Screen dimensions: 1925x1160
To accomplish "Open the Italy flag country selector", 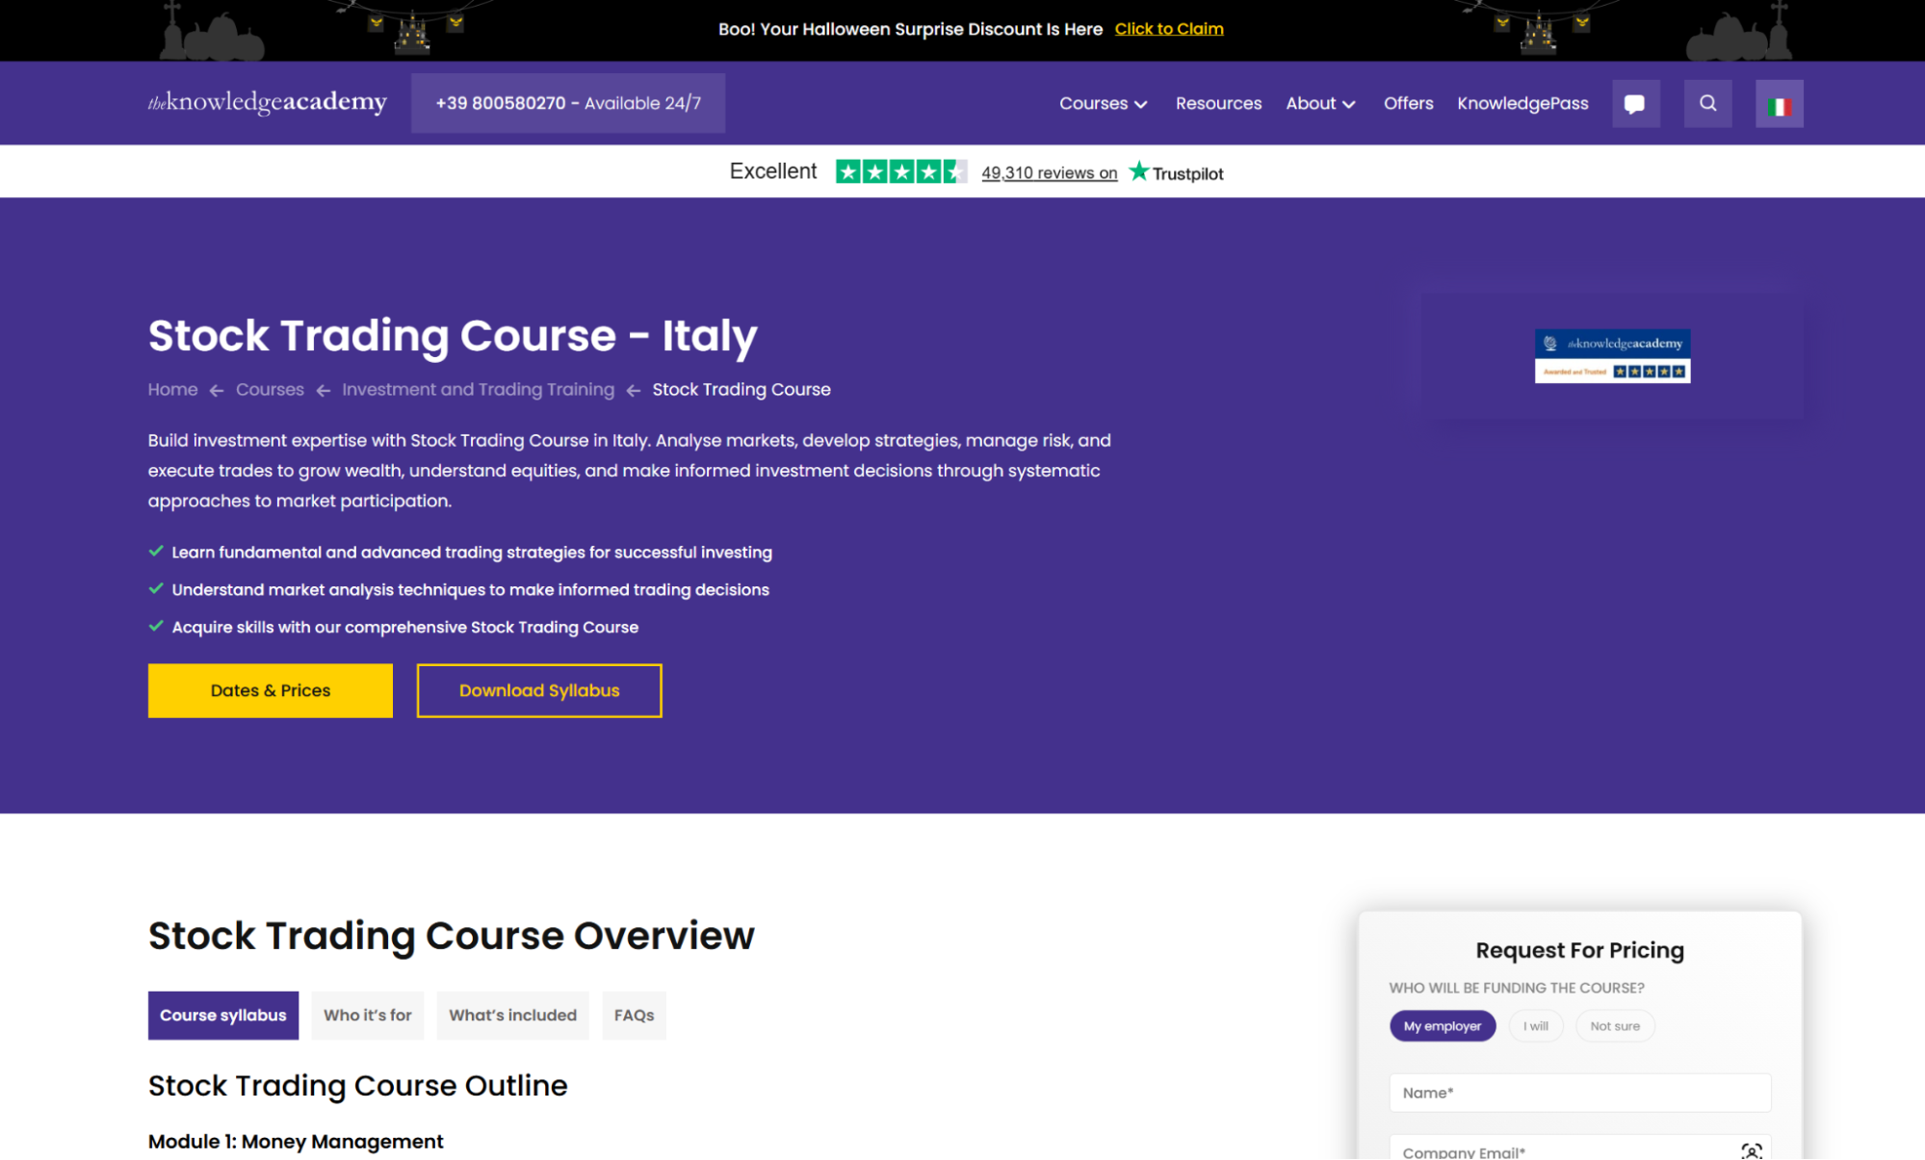I will (1779, 104).
